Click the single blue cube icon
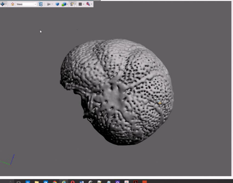This screenshot has width=233, height=183. pos(57,4)
